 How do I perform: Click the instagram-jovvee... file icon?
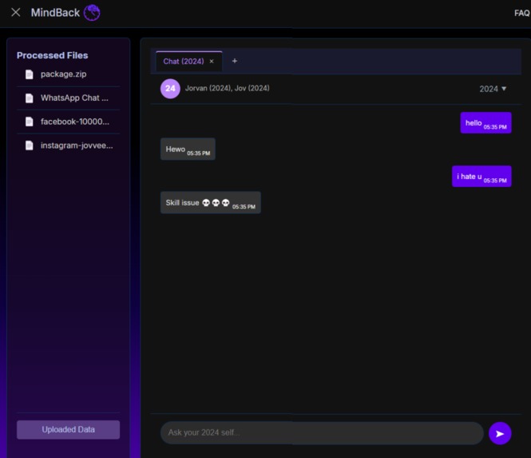pyautogui.click(x=30, y=145)
